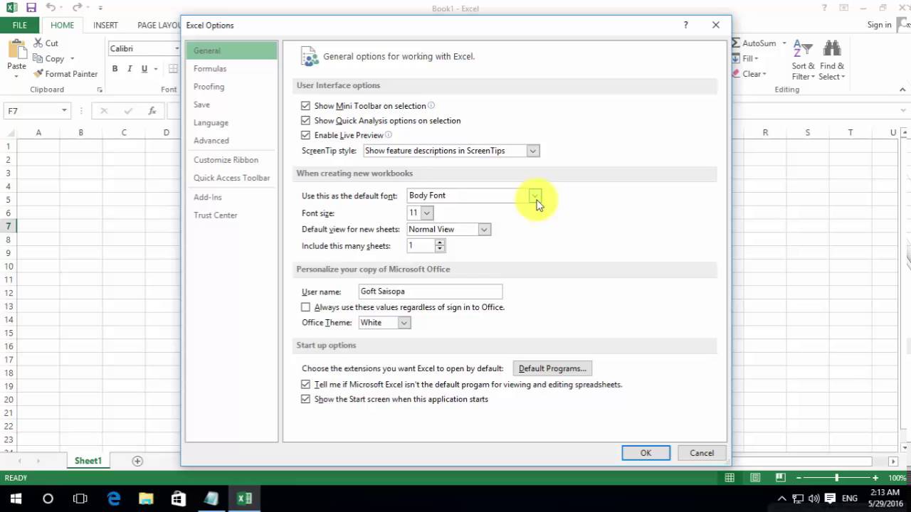This screenshot has width=911, height=512.
Task: Click the Undo arrow in the title bar
Action: 51,8
